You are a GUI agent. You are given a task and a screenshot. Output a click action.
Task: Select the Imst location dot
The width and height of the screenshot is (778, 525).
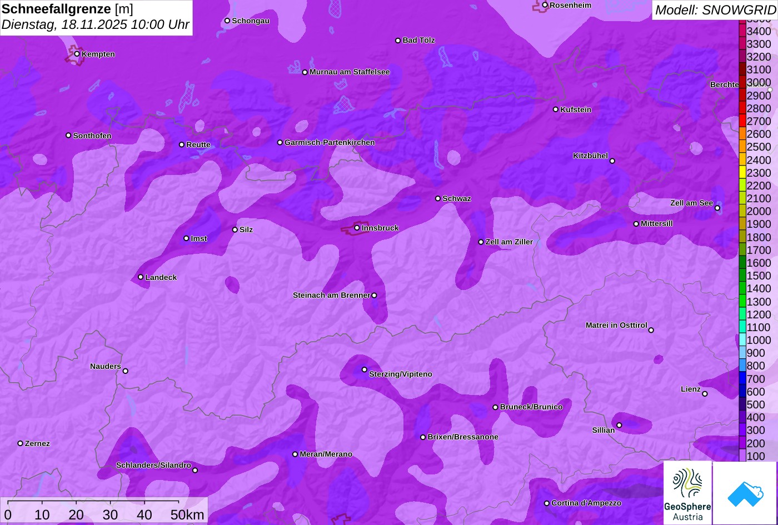(186, 238)
